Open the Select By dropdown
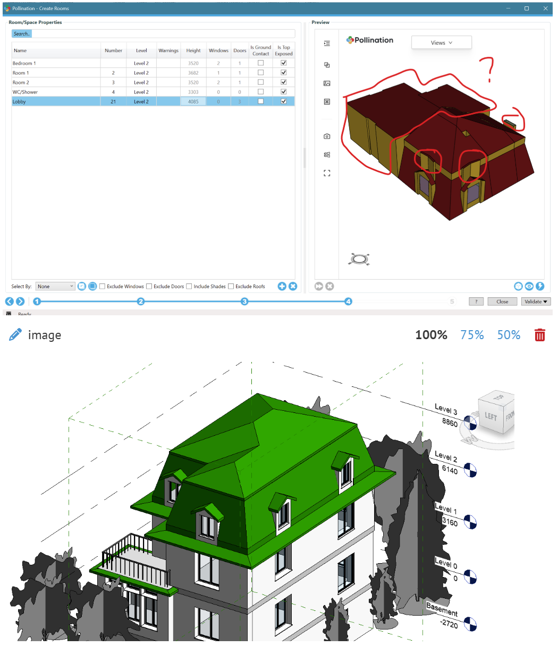This screenshot has width=558, height=647. pyautogui.click(x=56, y=287)
